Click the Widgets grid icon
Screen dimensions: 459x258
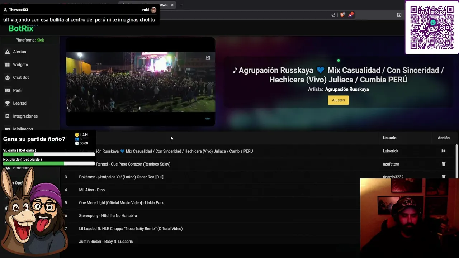[7, 64]
